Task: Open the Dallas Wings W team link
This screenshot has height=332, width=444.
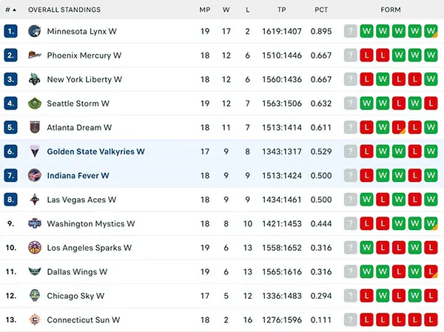Action: pos(77,271)
